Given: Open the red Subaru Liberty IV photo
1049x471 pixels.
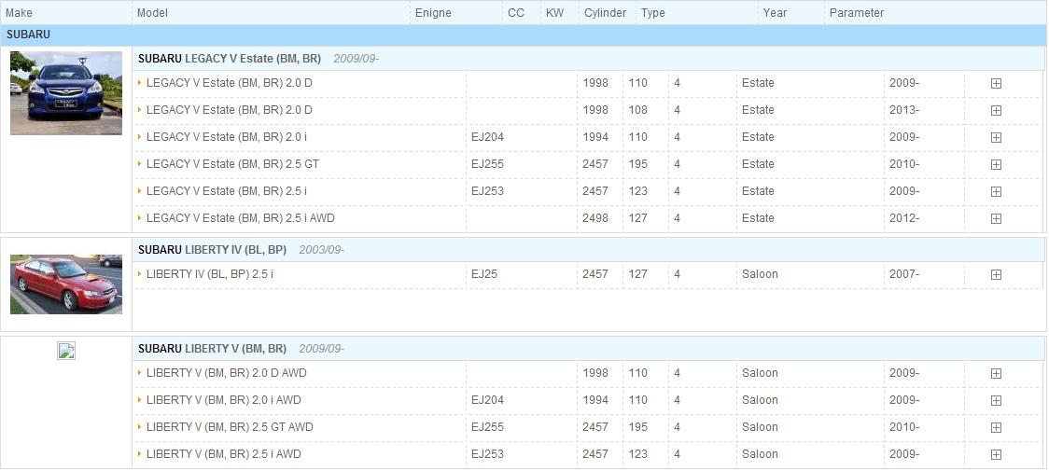Looking at the screenshot, I should point(66,284).
